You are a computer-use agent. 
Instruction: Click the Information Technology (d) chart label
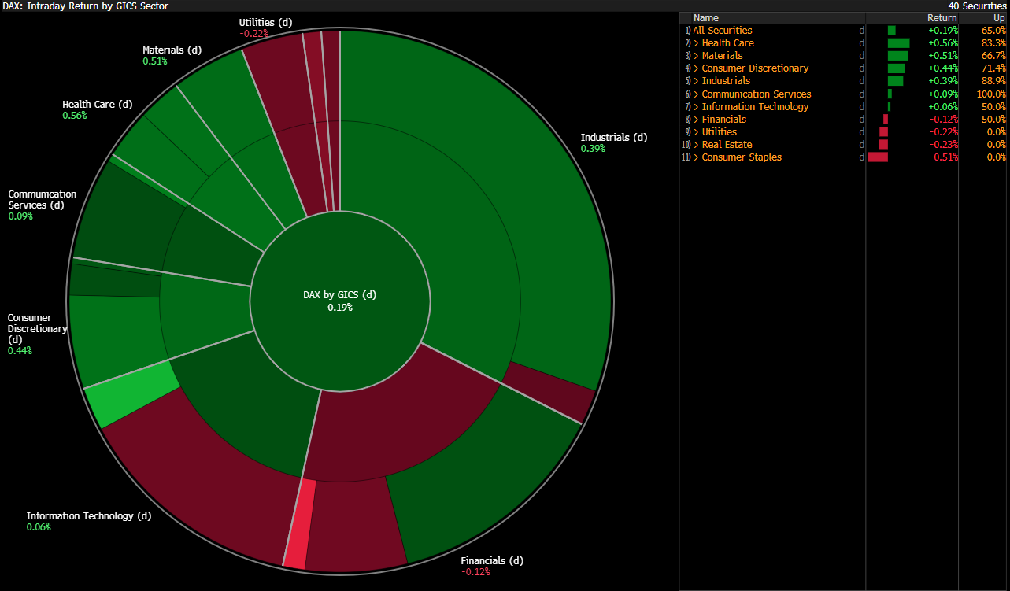pos(89,516)
